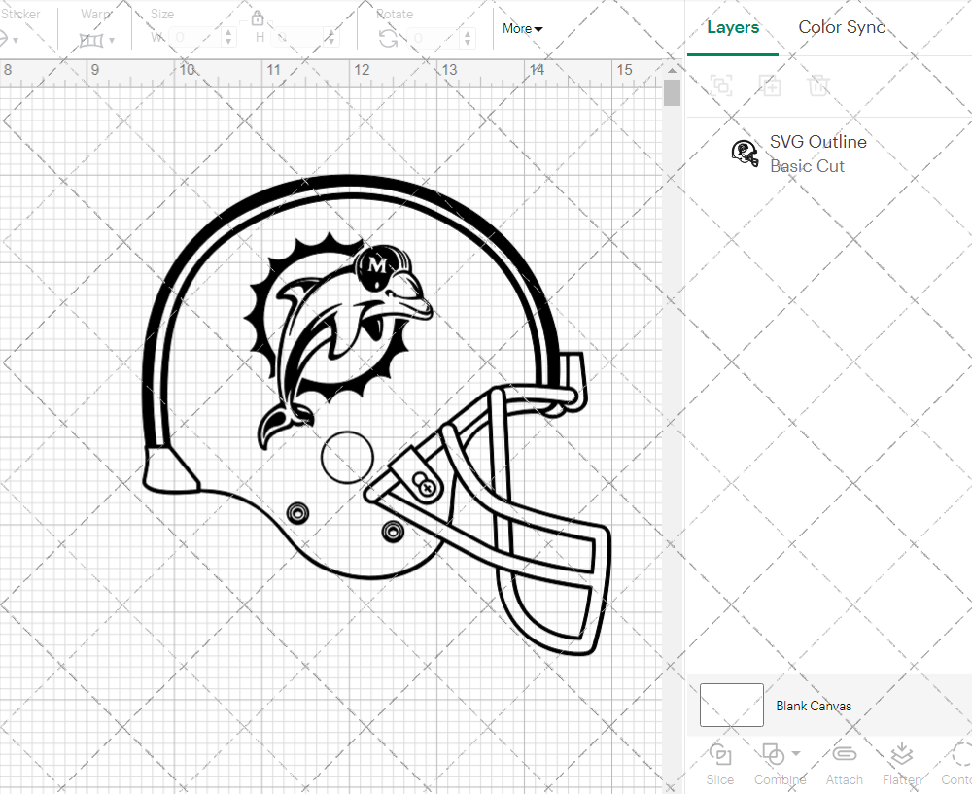This screenshot has width=972, height=794.
Task: Click the Duplicate layer icon
Action: [x=770, y=86]
